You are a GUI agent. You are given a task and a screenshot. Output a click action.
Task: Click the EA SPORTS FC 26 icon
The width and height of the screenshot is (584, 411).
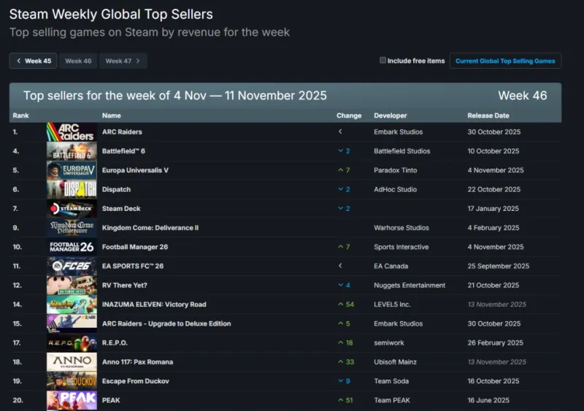(72, 266)
